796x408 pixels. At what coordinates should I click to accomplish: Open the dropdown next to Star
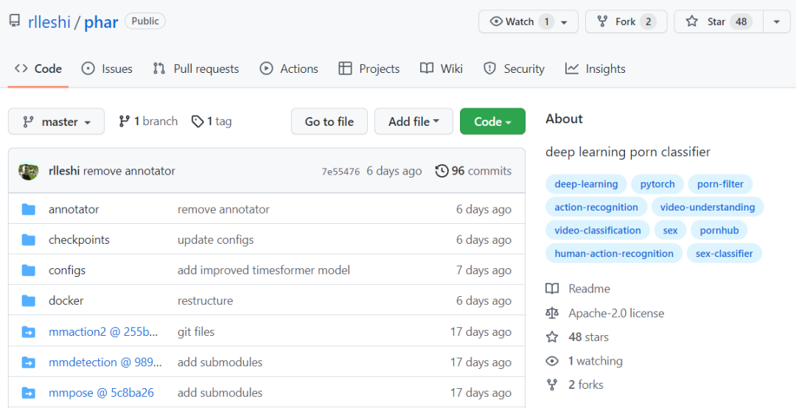(777, 21)
